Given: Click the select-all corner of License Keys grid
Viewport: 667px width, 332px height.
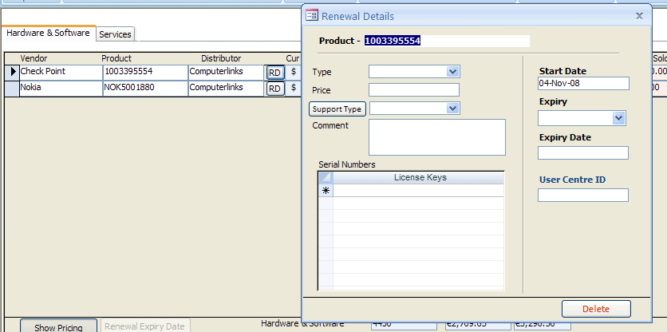Looking at the screenshot, I should [x=326, y=177].
